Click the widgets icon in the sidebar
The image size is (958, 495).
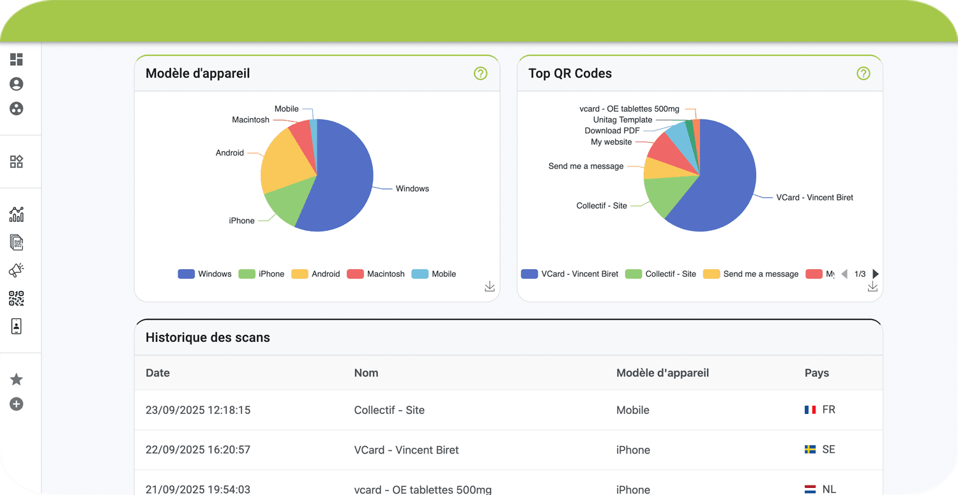click(x=17, y=161)
